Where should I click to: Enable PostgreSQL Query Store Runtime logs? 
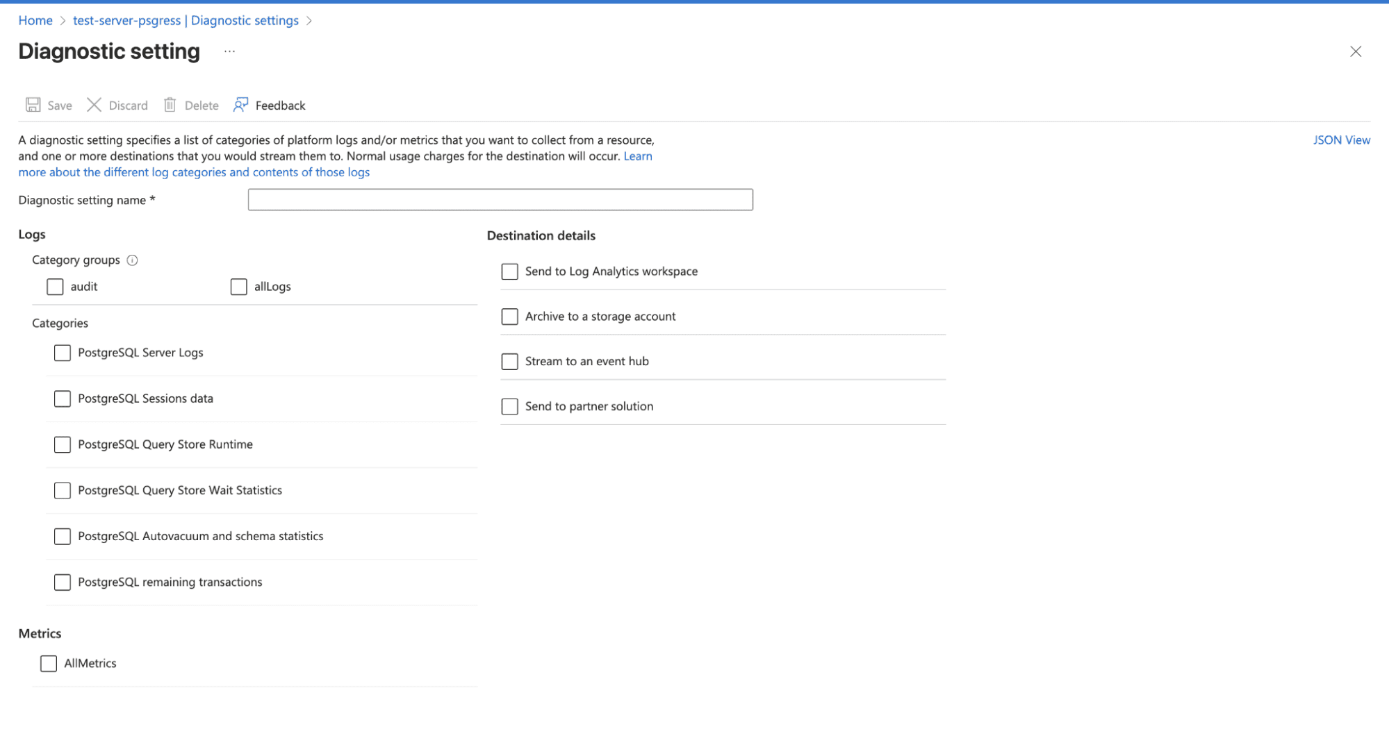click(x=62, y=444)
